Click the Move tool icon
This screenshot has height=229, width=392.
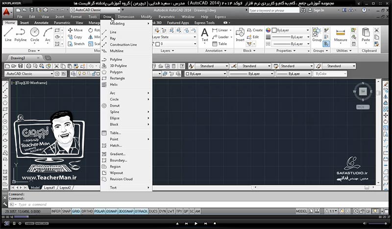[70, 30]
